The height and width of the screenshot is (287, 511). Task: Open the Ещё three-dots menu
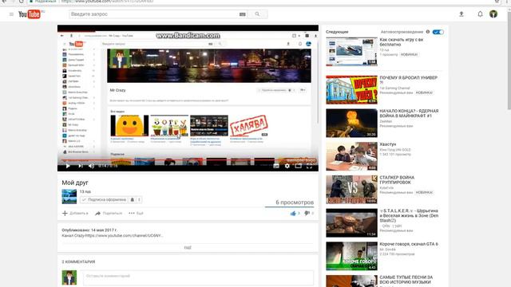(136, 214)
